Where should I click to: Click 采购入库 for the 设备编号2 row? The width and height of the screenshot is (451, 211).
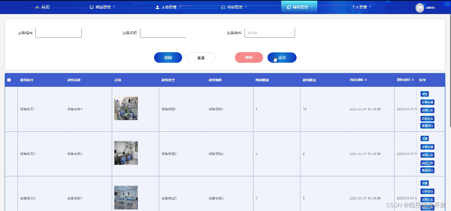[428, 155]
